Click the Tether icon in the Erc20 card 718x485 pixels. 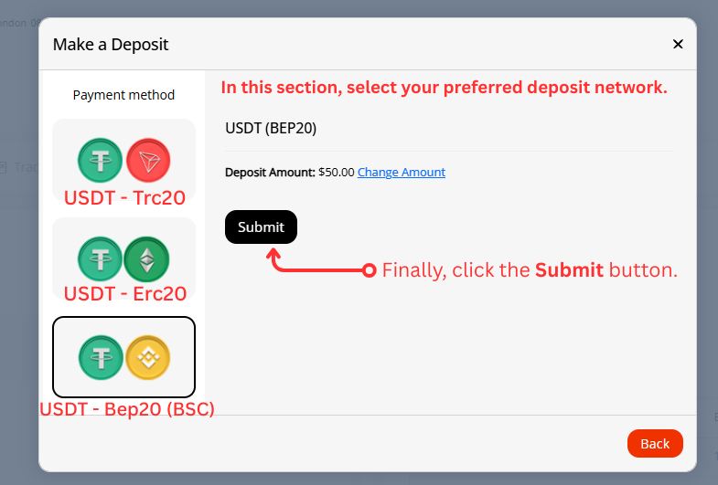[101, 258]
